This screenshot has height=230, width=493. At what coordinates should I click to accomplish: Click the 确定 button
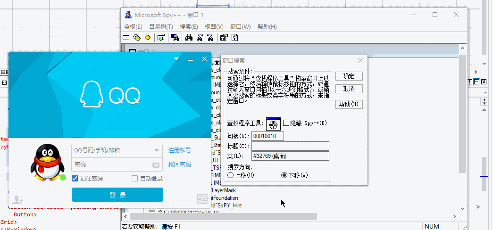pos(349,76)
